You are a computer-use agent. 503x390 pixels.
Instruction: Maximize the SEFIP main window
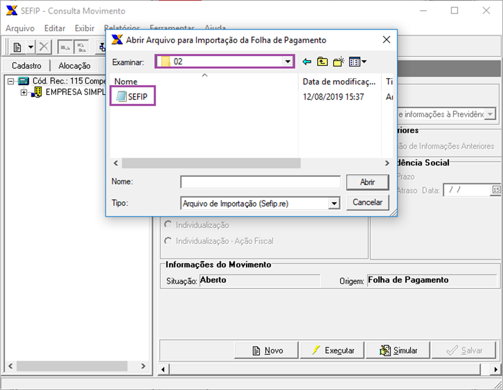click(x=454, y=11)
